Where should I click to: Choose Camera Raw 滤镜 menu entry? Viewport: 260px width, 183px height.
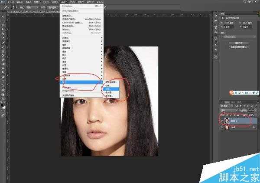pyautogui.click(x=81, y=23)
